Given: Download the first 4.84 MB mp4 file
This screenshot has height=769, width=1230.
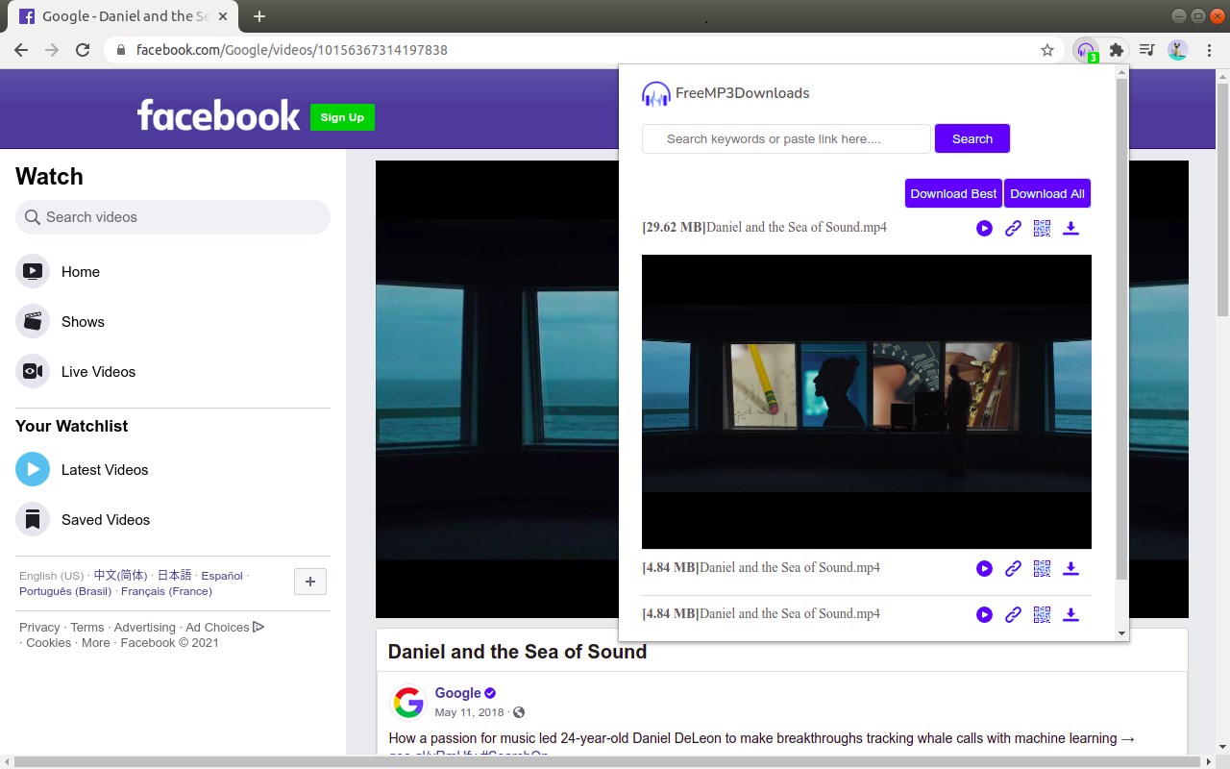Looking at the screenshot, I should [x=1070, y=569].
